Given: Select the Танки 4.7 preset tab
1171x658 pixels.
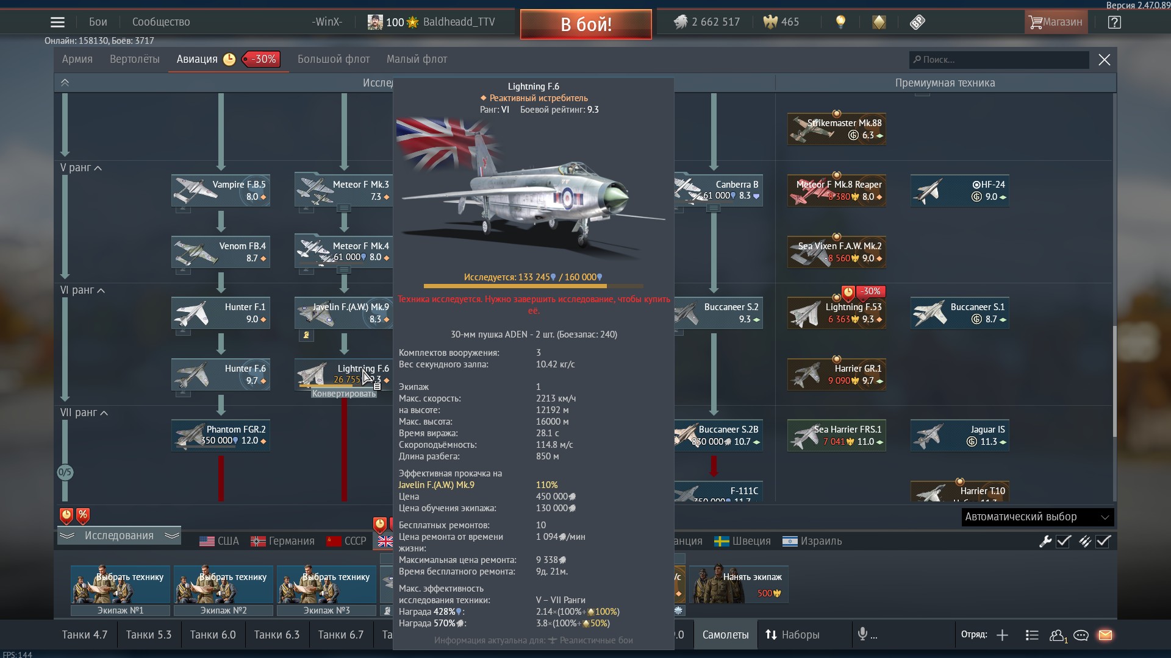Looking at the screenshot, I should 85,635.
